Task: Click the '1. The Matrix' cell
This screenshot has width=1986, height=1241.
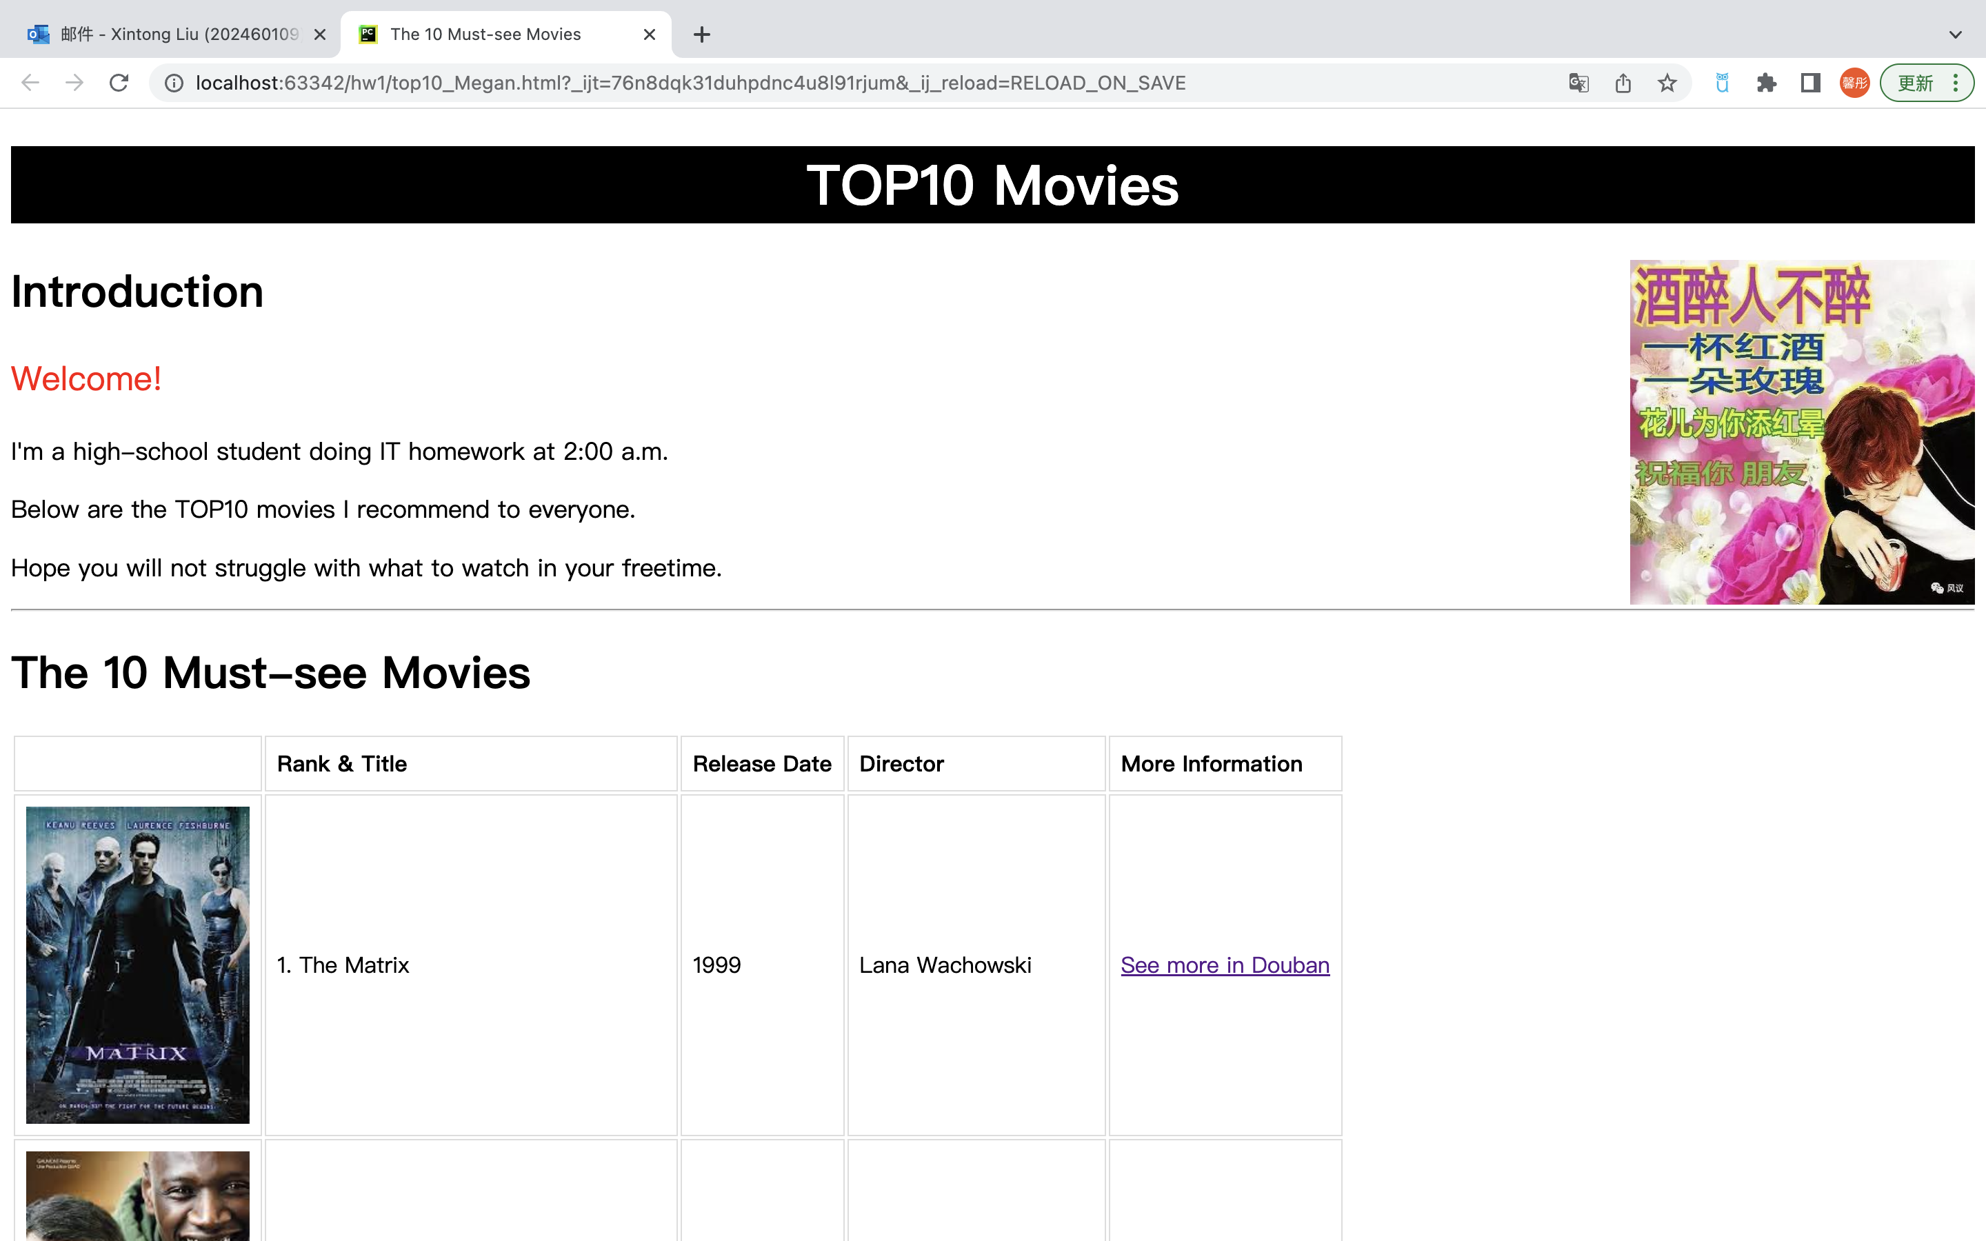Action: [471, 965]
